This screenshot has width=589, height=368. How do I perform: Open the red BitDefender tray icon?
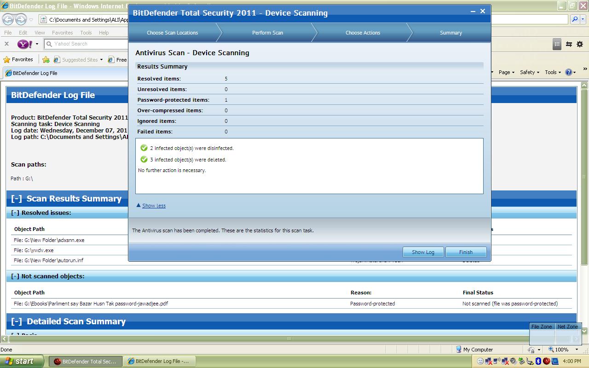click(x=547, y=361)
